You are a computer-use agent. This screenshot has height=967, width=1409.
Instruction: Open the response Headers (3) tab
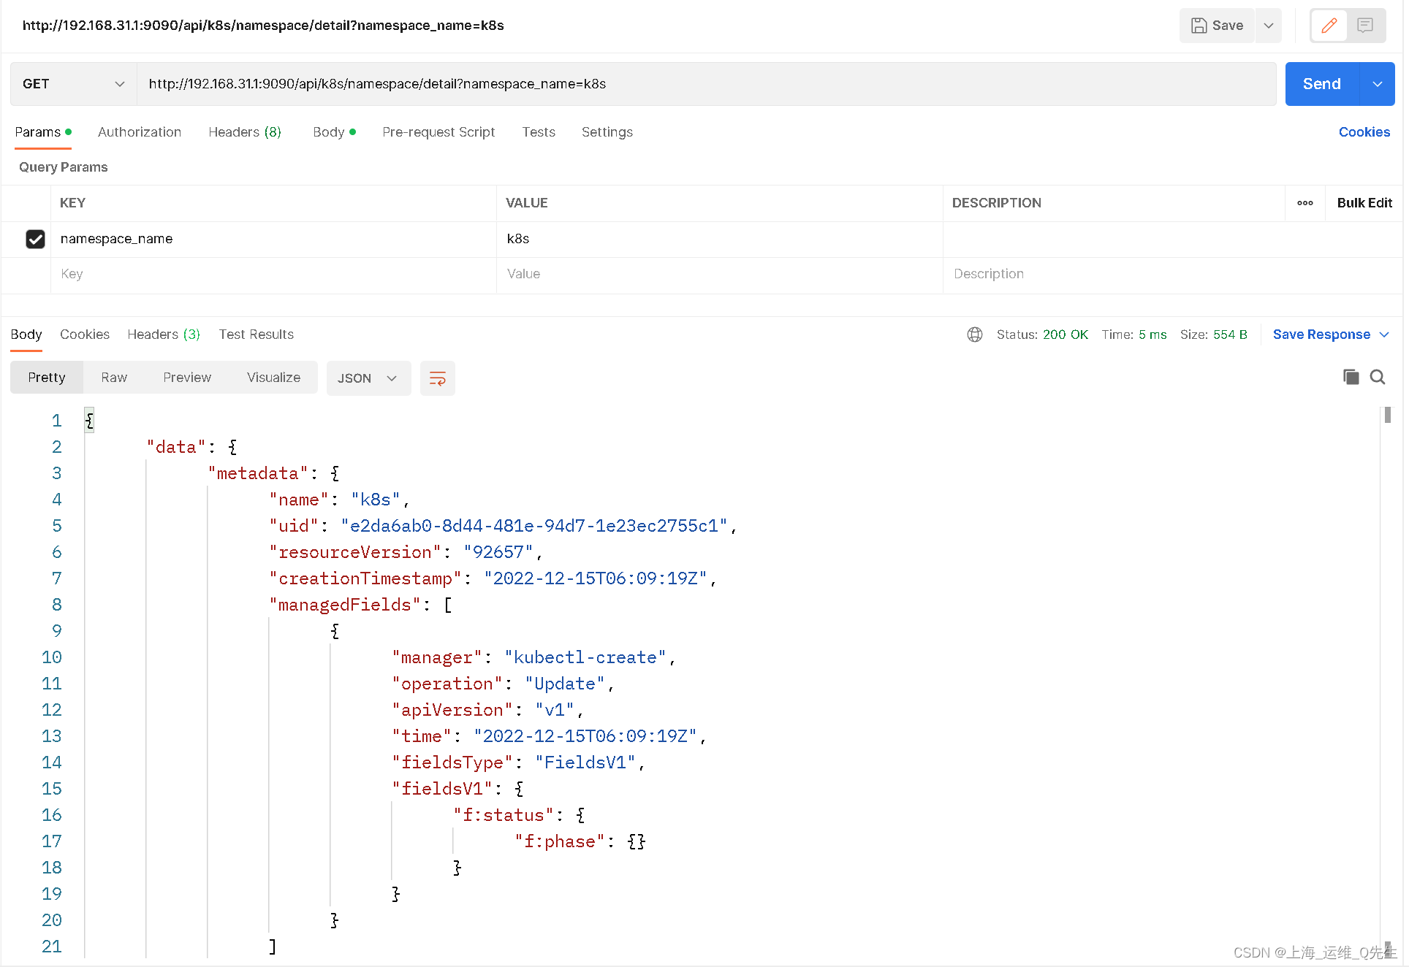[x=164, y=335]
